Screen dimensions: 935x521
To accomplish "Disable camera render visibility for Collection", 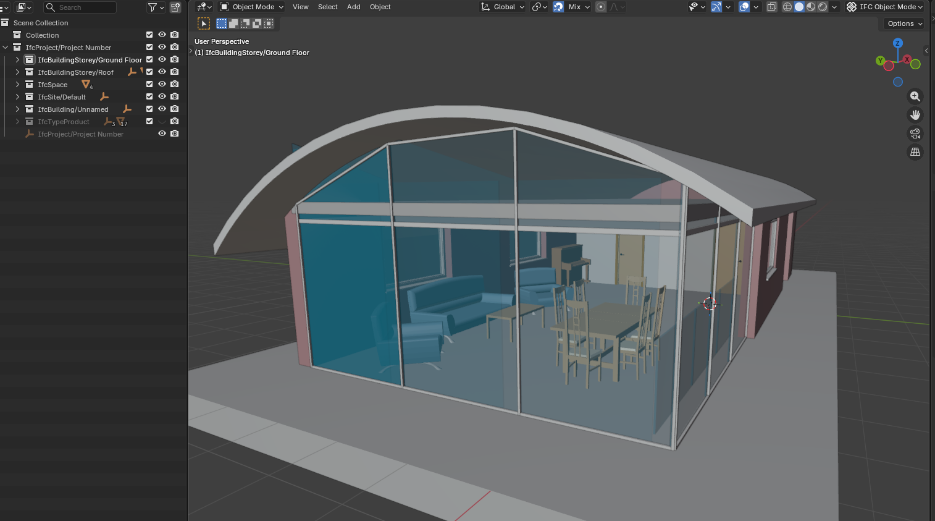I will (174, 35).
